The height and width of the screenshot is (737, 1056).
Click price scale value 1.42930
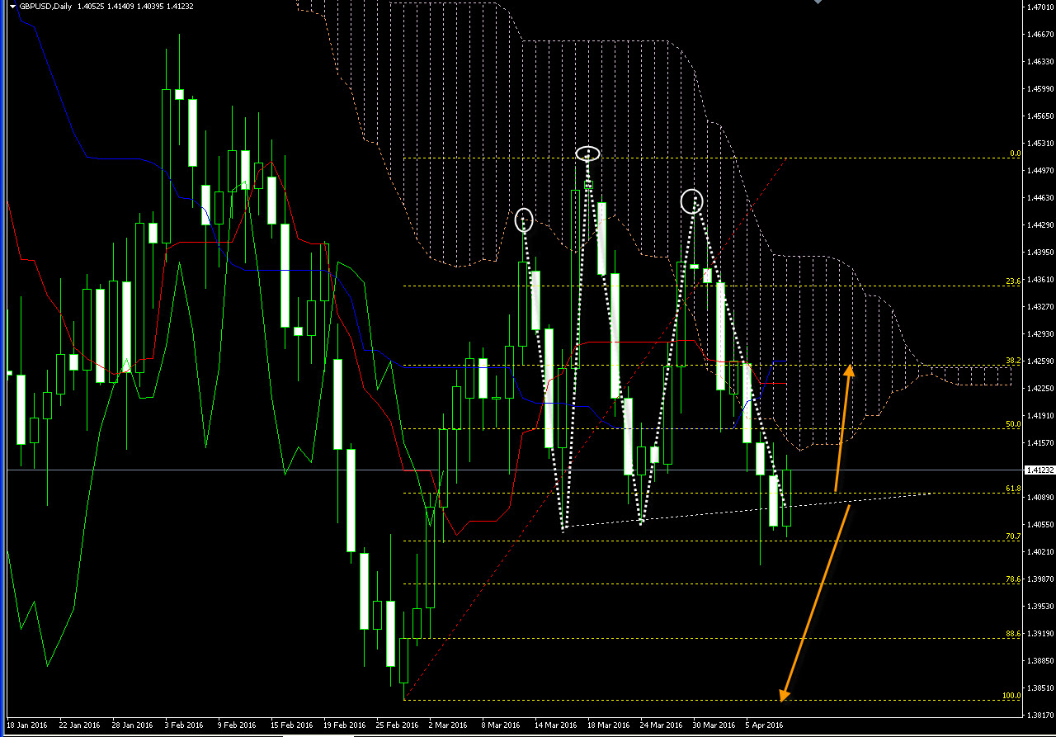[1039, 334]
